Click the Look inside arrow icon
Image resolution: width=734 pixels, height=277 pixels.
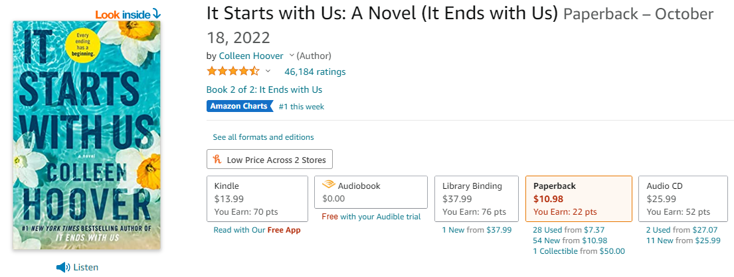(x=157, y=13)
